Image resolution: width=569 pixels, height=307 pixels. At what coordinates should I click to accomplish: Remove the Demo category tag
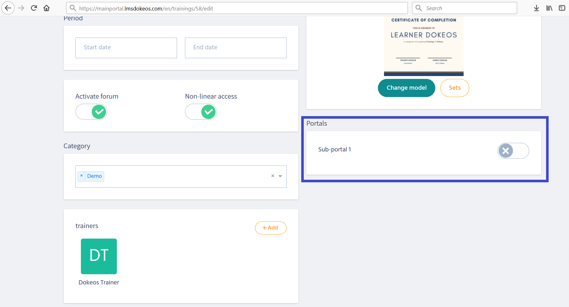coord(82,176)
